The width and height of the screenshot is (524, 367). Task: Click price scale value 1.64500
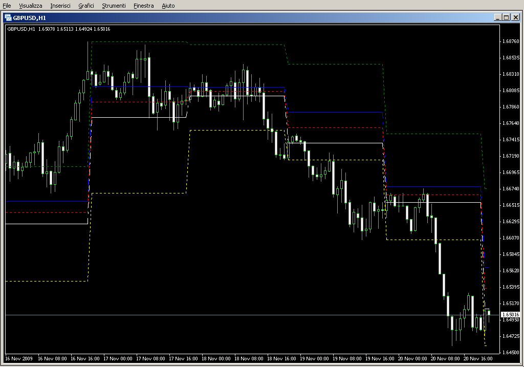point(511,353)
